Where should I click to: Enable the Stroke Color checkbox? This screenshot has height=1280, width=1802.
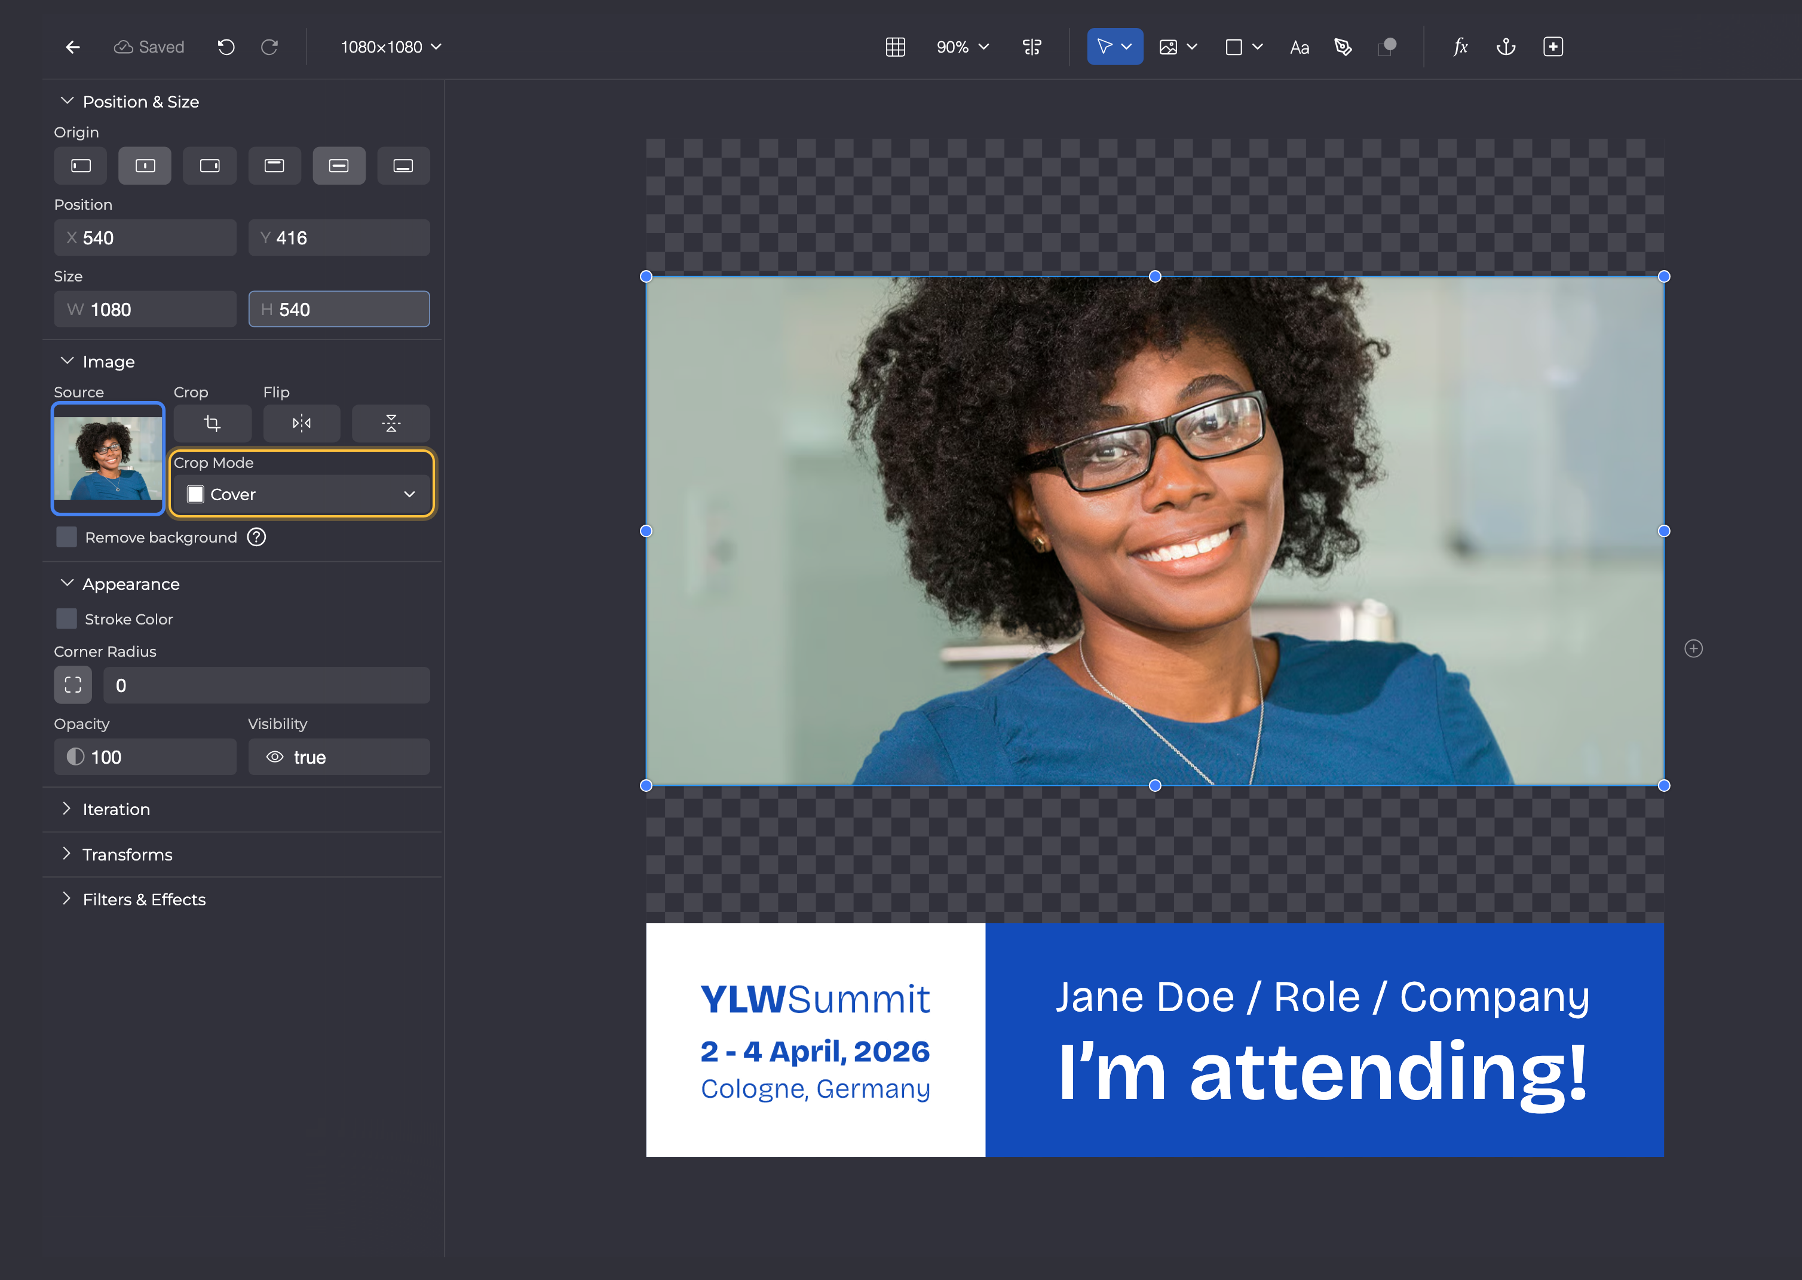click(67, 618)
